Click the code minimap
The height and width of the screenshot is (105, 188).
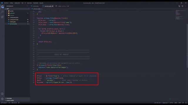181,15
